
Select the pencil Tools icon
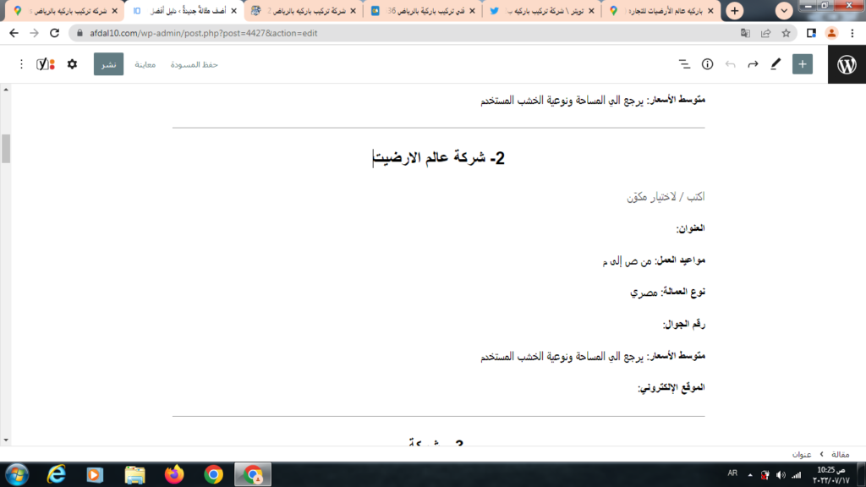coord(776,64)
